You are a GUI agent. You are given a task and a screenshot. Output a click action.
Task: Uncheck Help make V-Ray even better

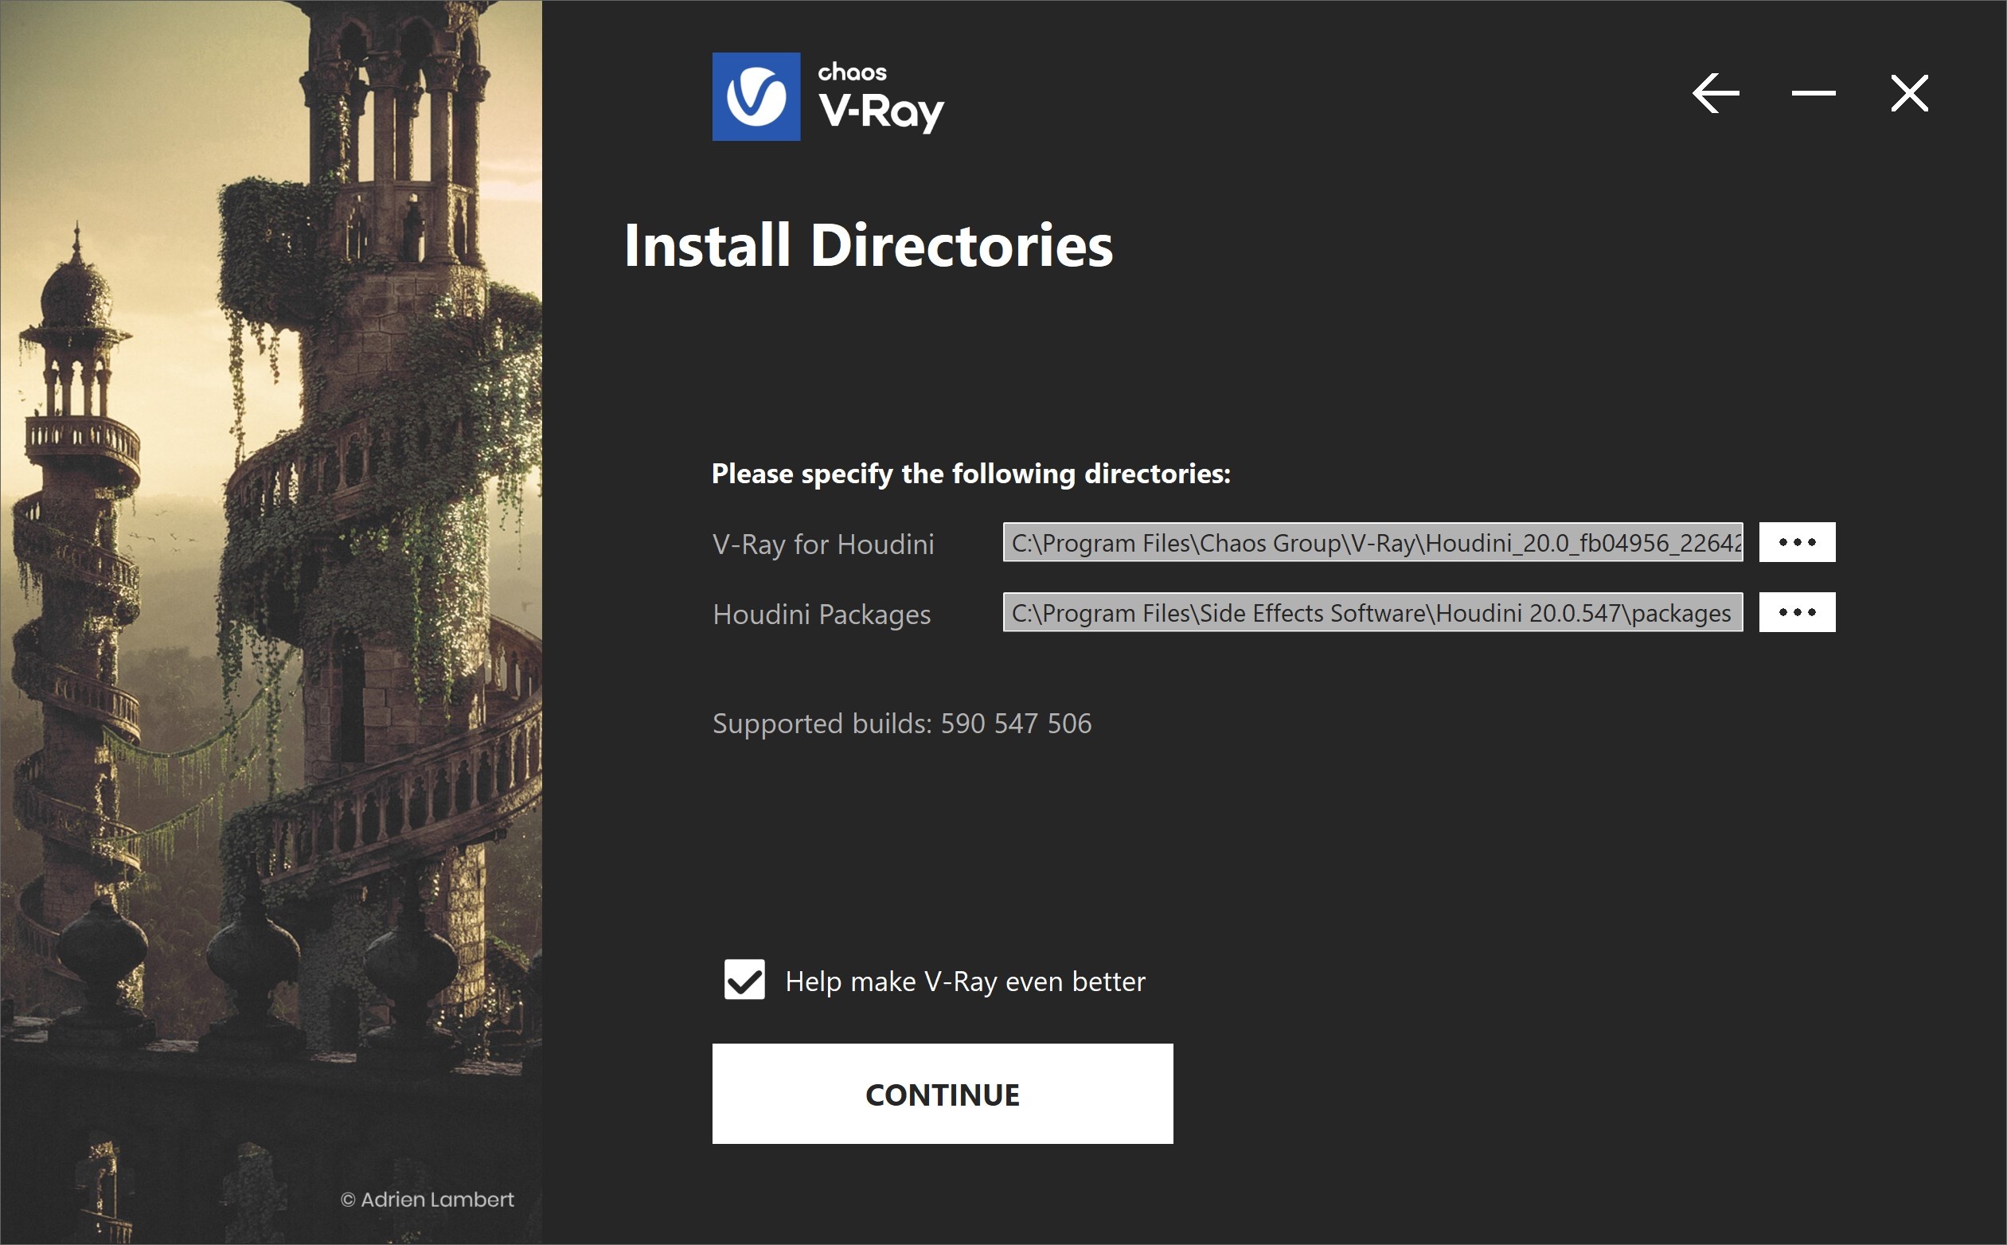(x=744, y=980)
